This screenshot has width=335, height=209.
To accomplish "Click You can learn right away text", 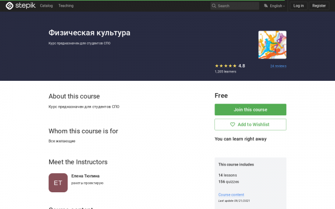I will coord(241,139).
